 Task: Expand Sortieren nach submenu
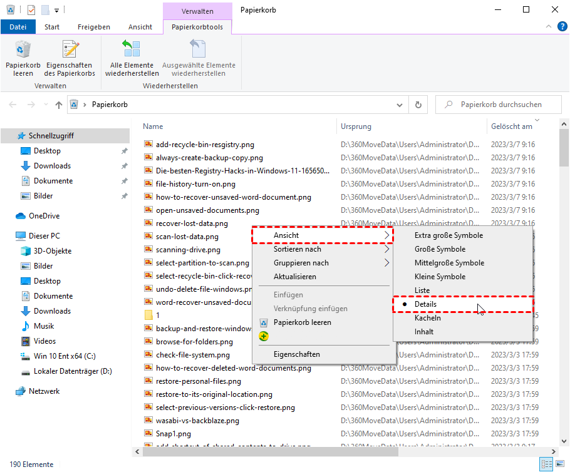(324, 249)
